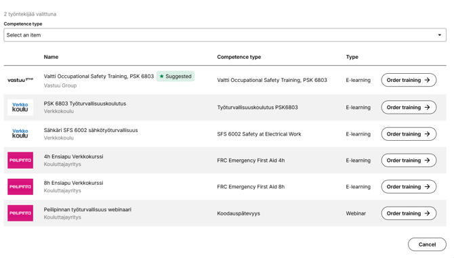
Task: Order training for 4h Ensiapu Verkkokurssi
Action: pyautogui.click(x=409, y=160)
